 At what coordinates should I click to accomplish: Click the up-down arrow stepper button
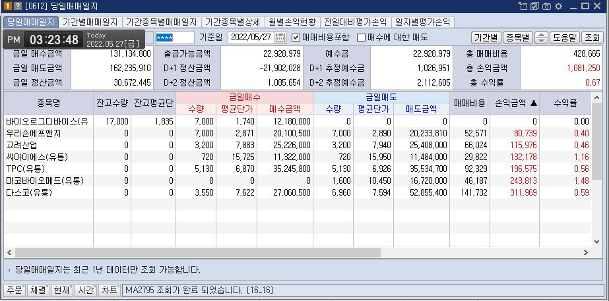541,38
